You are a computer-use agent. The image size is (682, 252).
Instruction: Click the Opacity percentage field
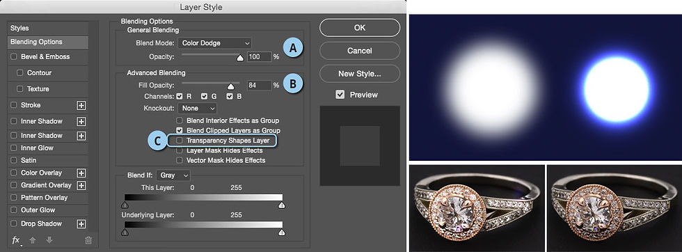point(260,56)
